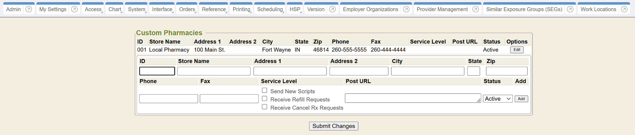Image resolution: width=635 pixels, height=135 pixels.
Task: Open the Active status dropdown
Action: pyautogui.click(x=498, y=99)
